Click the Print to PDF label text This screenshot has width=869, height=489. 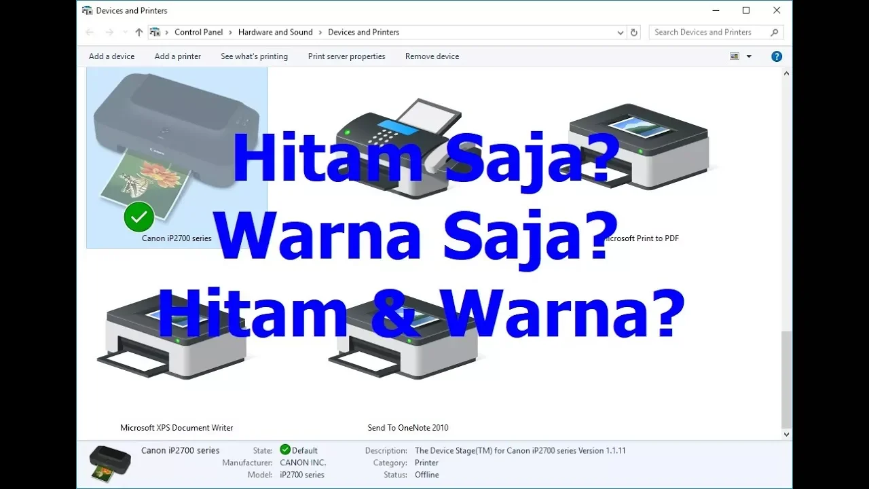coord(642,238)
